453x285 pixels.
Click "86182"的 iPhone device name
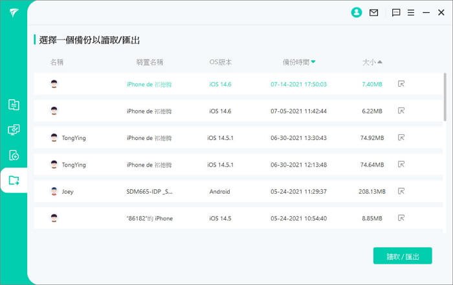pos(149,218)
